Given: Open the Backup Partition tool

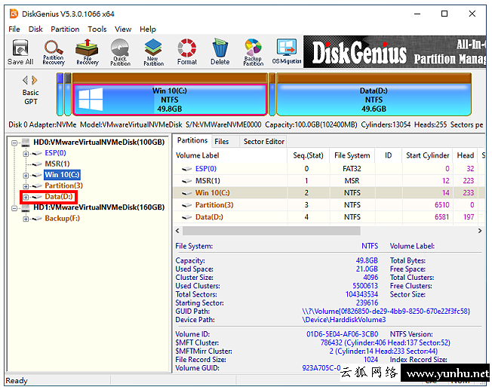Looking at the screenshot, I should [254, 52].
